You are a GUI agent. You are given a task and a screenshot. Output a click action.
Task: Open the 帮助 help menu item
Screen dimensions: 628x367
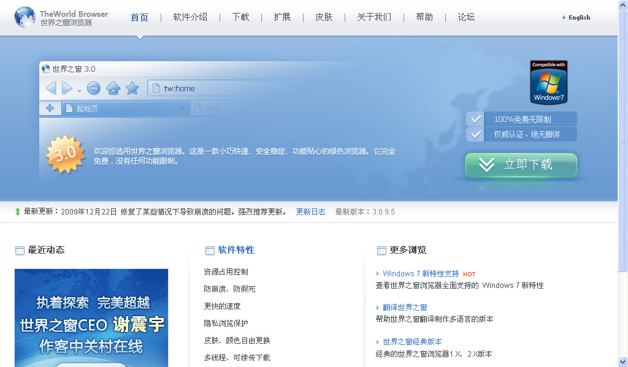(x=424, y=17)
